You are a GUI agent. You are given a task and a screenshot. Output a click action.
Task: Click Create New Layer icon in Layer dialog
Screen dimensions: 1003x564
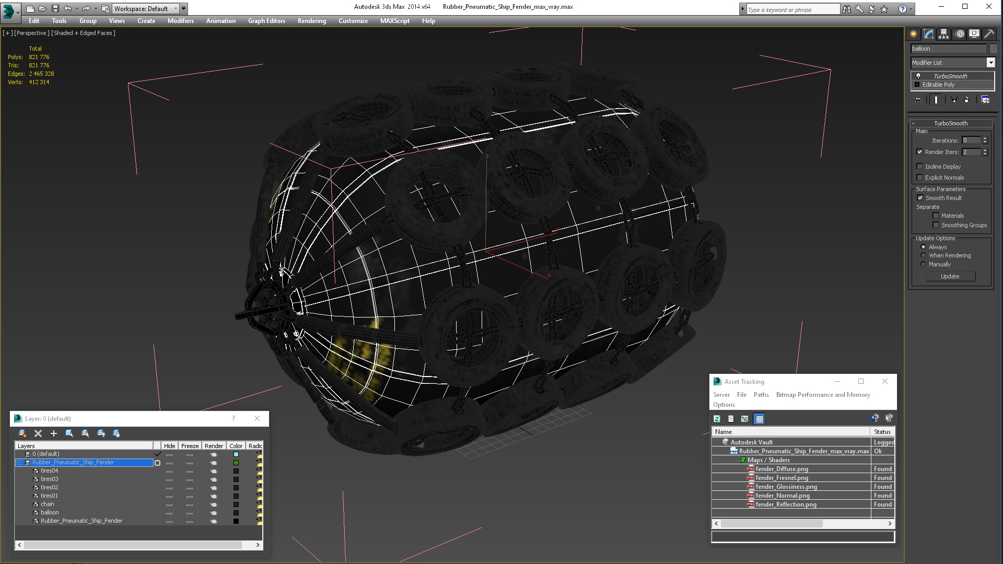[x=22, y=433]
